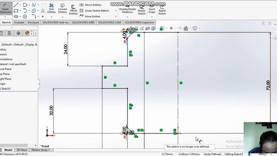
Task: Open Display/Delete Relations tool
Action: (x=127, y=10)
